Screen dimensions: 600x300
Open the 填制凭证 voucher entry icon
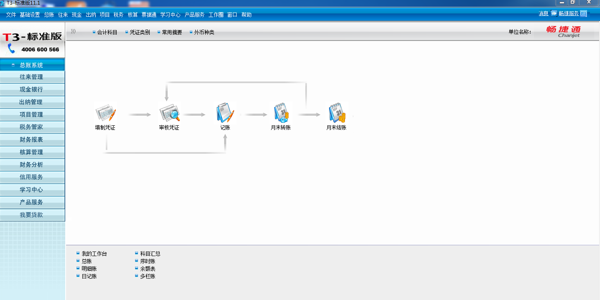click(x=105, y=113)
